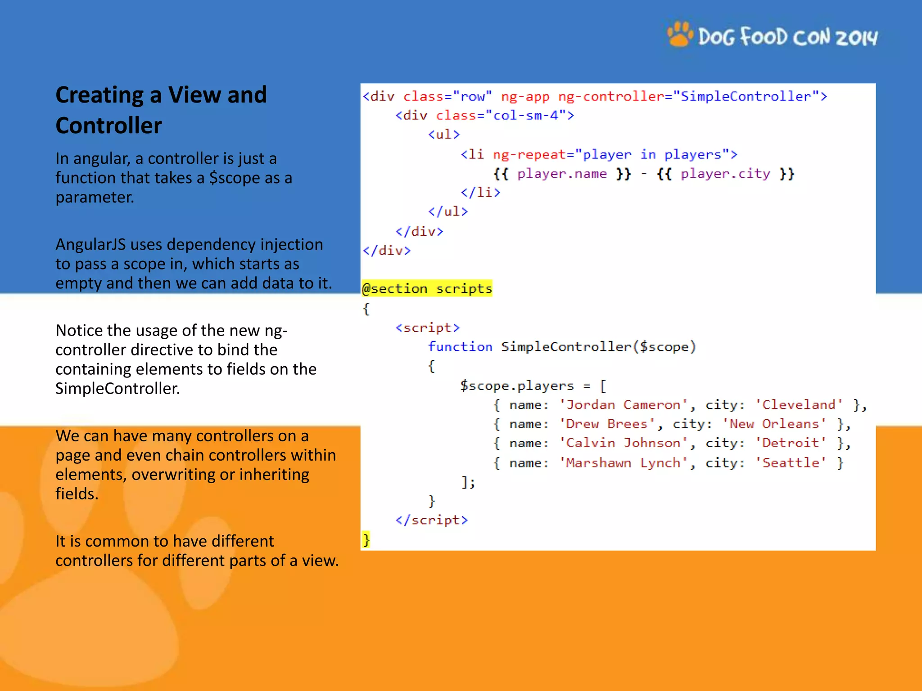
Task: Click the highlighted '@section scripts' line
Action: tap(427, 288)
